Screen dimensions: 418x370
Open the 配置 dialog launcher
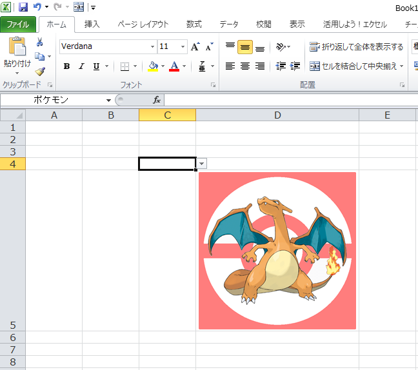402,85
